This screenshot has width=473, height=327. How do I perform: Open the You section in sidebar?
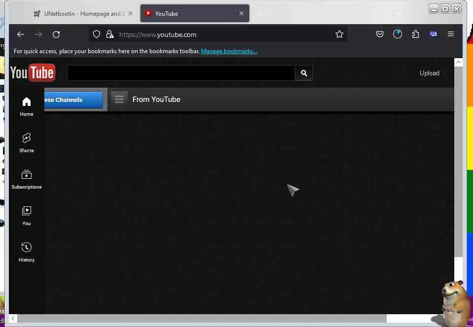pos(27,216)
